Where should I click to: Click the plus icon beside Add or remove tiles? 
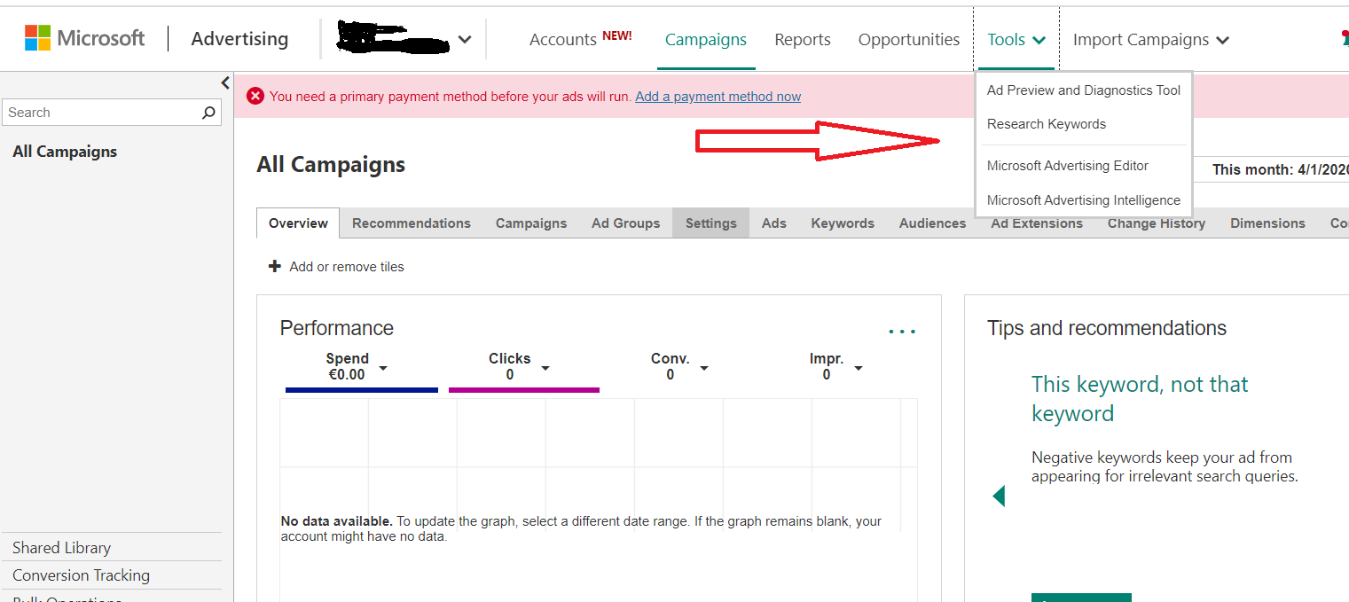(x=275, y=266)
